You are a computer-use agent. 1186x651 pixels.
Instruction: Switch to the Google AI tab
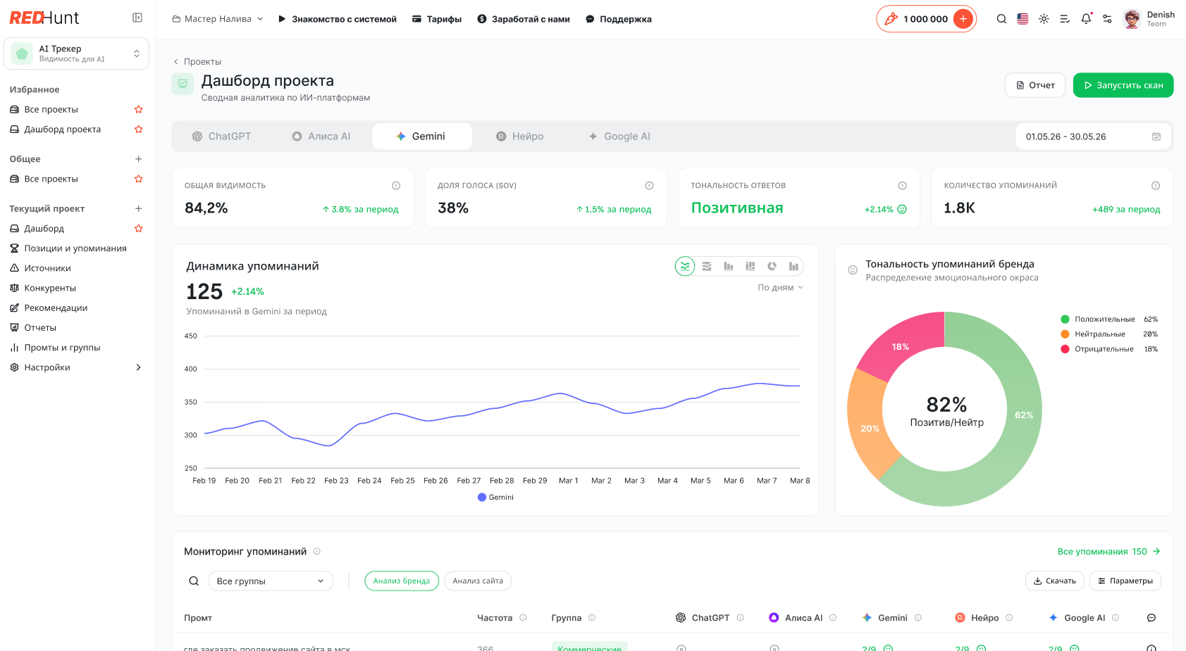(620, 137)
